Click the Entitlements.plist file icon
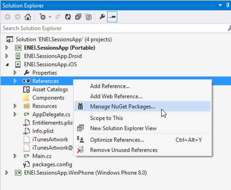231x190 pixels. [x=26, y=123]
